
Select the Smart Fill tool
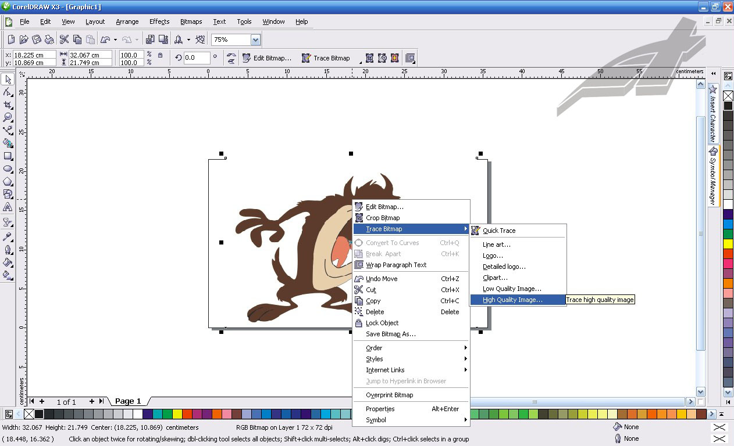[8, 143]
